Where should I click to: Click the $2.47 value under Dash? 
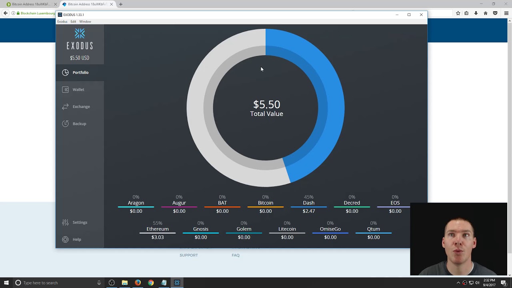pos(309,211)
